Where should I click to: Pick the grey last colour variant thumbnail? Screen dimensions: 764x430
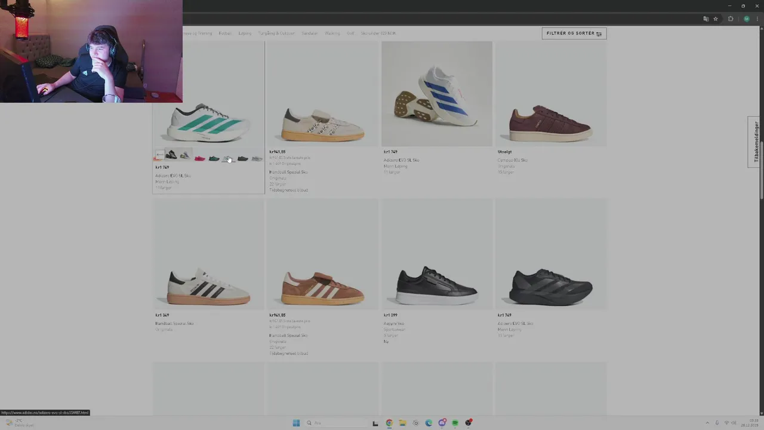[x=257, y=158]
